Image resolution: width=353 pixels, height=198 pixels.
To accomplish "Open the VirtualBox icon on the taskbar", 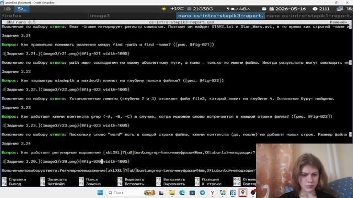I will click(x=222, y=193).
